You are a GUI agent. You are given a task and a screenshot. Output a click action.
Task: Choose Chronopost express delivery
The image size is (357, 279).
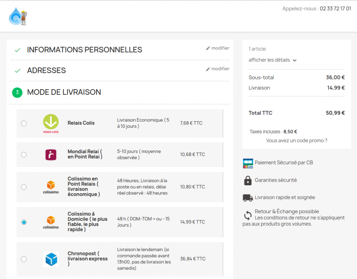coord(24,259)
